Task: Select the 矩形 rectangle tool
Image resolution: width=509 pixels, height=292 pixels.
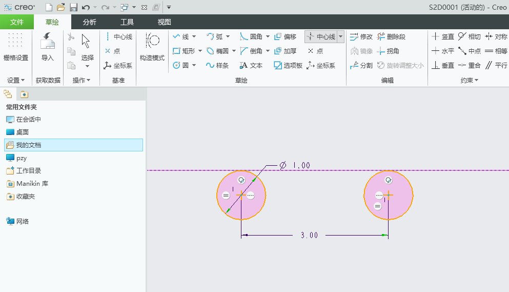Action: pos(184,51)
